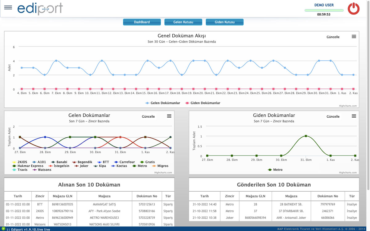Image resolution: width=370 pixels, height=231 pixels.
Task: Toggle Metro legend in Gelen Dokümanlar chart
Action: 139,166
